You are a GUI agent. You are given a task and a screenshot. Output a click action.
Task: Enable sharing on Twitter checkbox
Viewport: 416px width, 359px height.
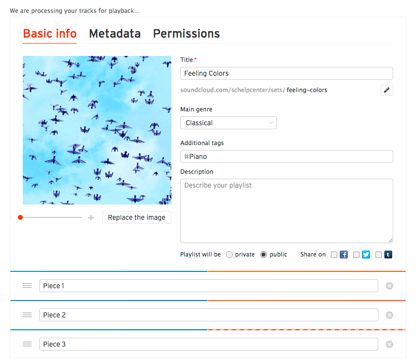pos(356,255)
